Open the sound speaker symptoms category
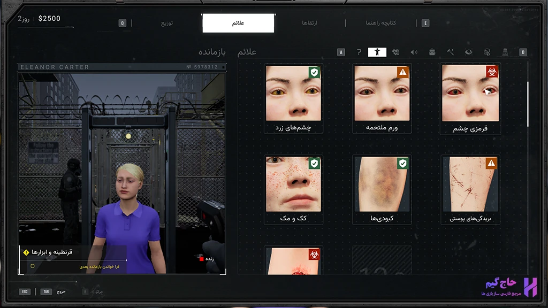The image size is (548, 308). [414, 52]
